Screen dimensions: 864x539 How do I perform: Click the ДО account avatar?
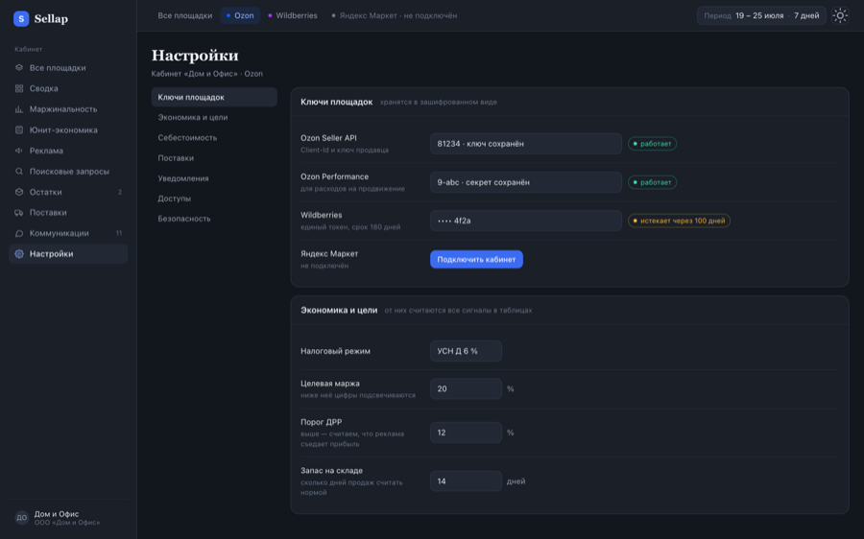tap(21, 518)
